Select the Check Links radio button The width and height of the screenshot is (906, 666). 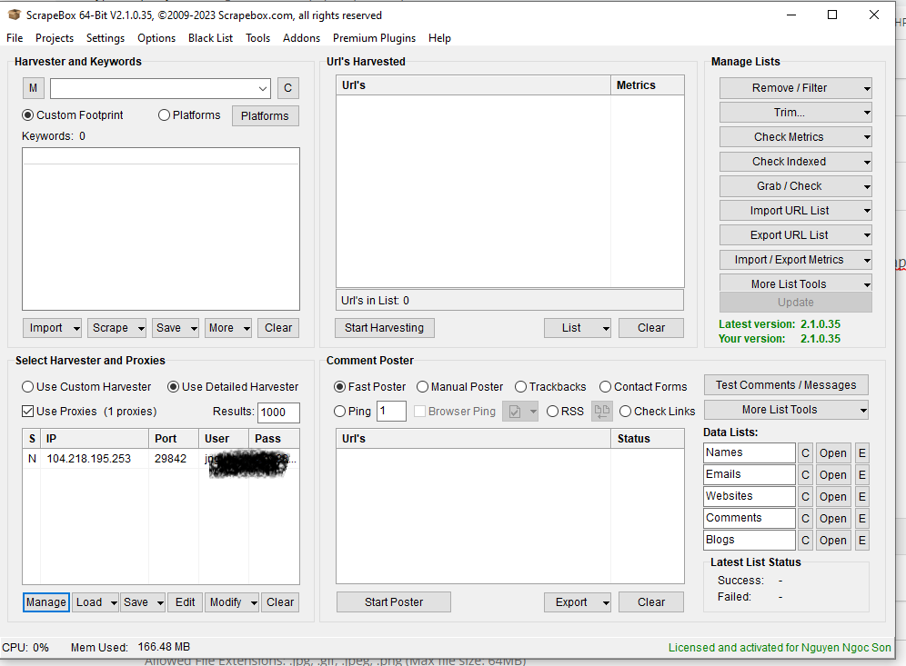point(625,412)
